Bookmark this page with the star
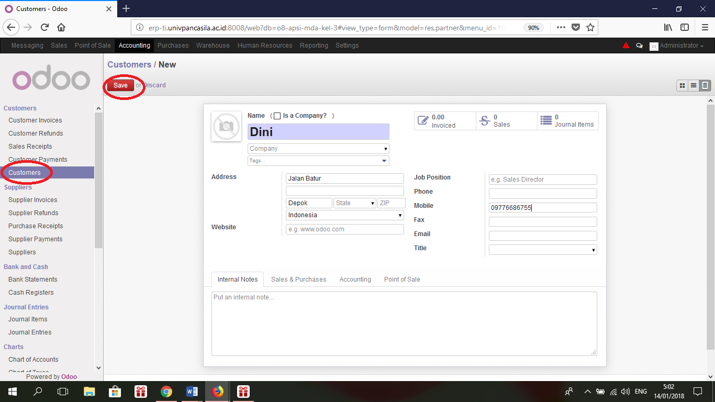This screenshot has width=715, height=402. tap(590, 27)
